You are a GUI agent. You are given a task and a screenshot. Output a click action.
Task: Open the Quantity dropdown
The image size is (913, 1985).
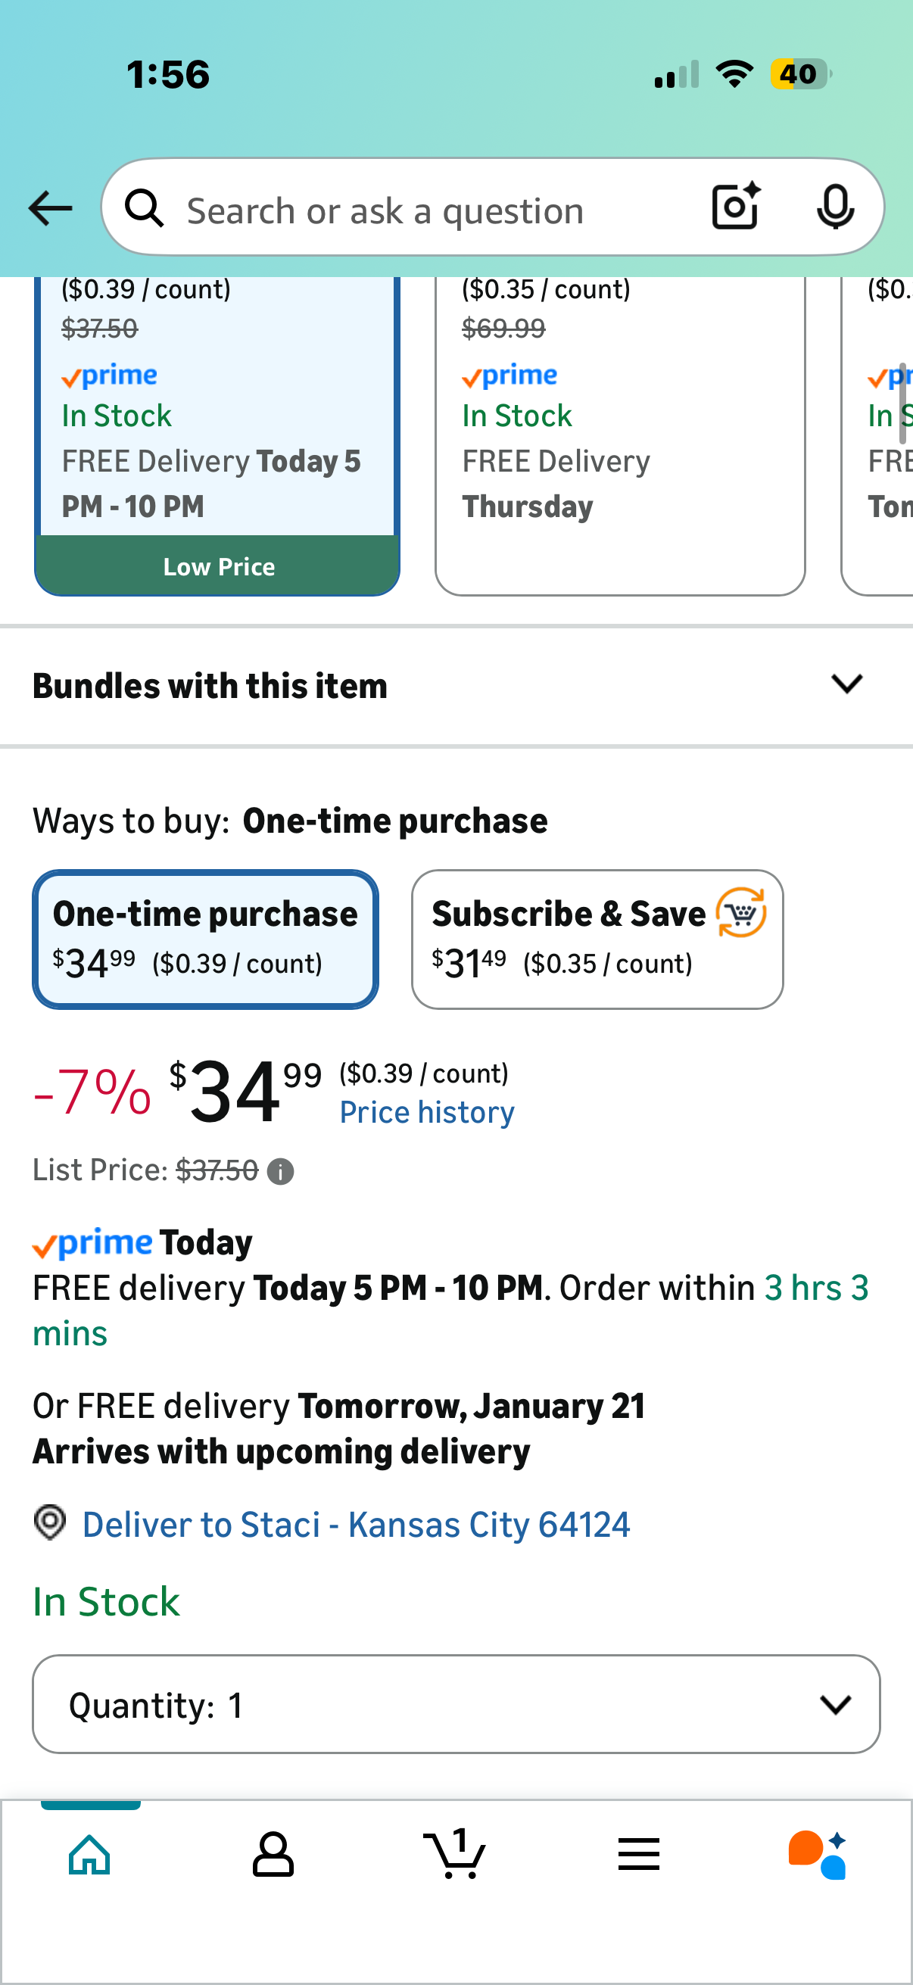pos(456,1705)
